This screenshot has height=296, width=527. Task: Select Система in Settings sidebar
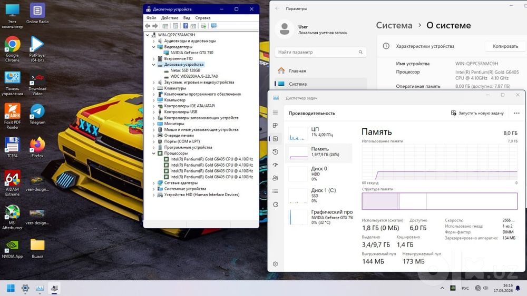[x=320, y=84]
